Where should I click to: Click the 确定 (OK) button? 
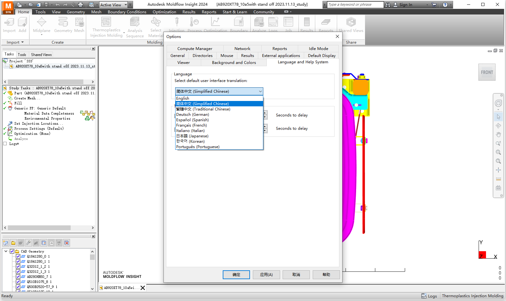pyautogui.click(x=236, y=275)
